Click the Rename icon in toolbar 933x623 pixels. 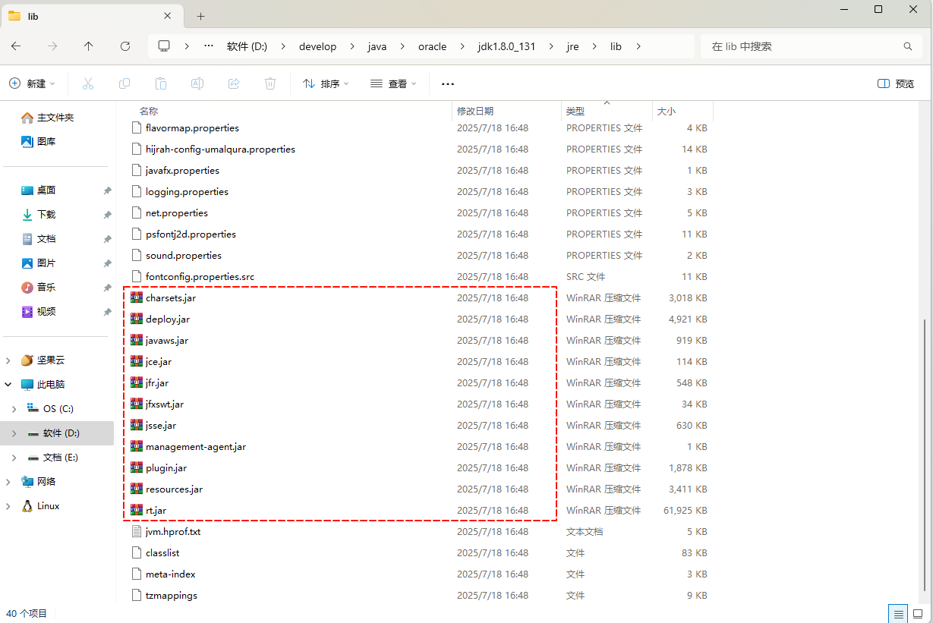click(197, 83)
